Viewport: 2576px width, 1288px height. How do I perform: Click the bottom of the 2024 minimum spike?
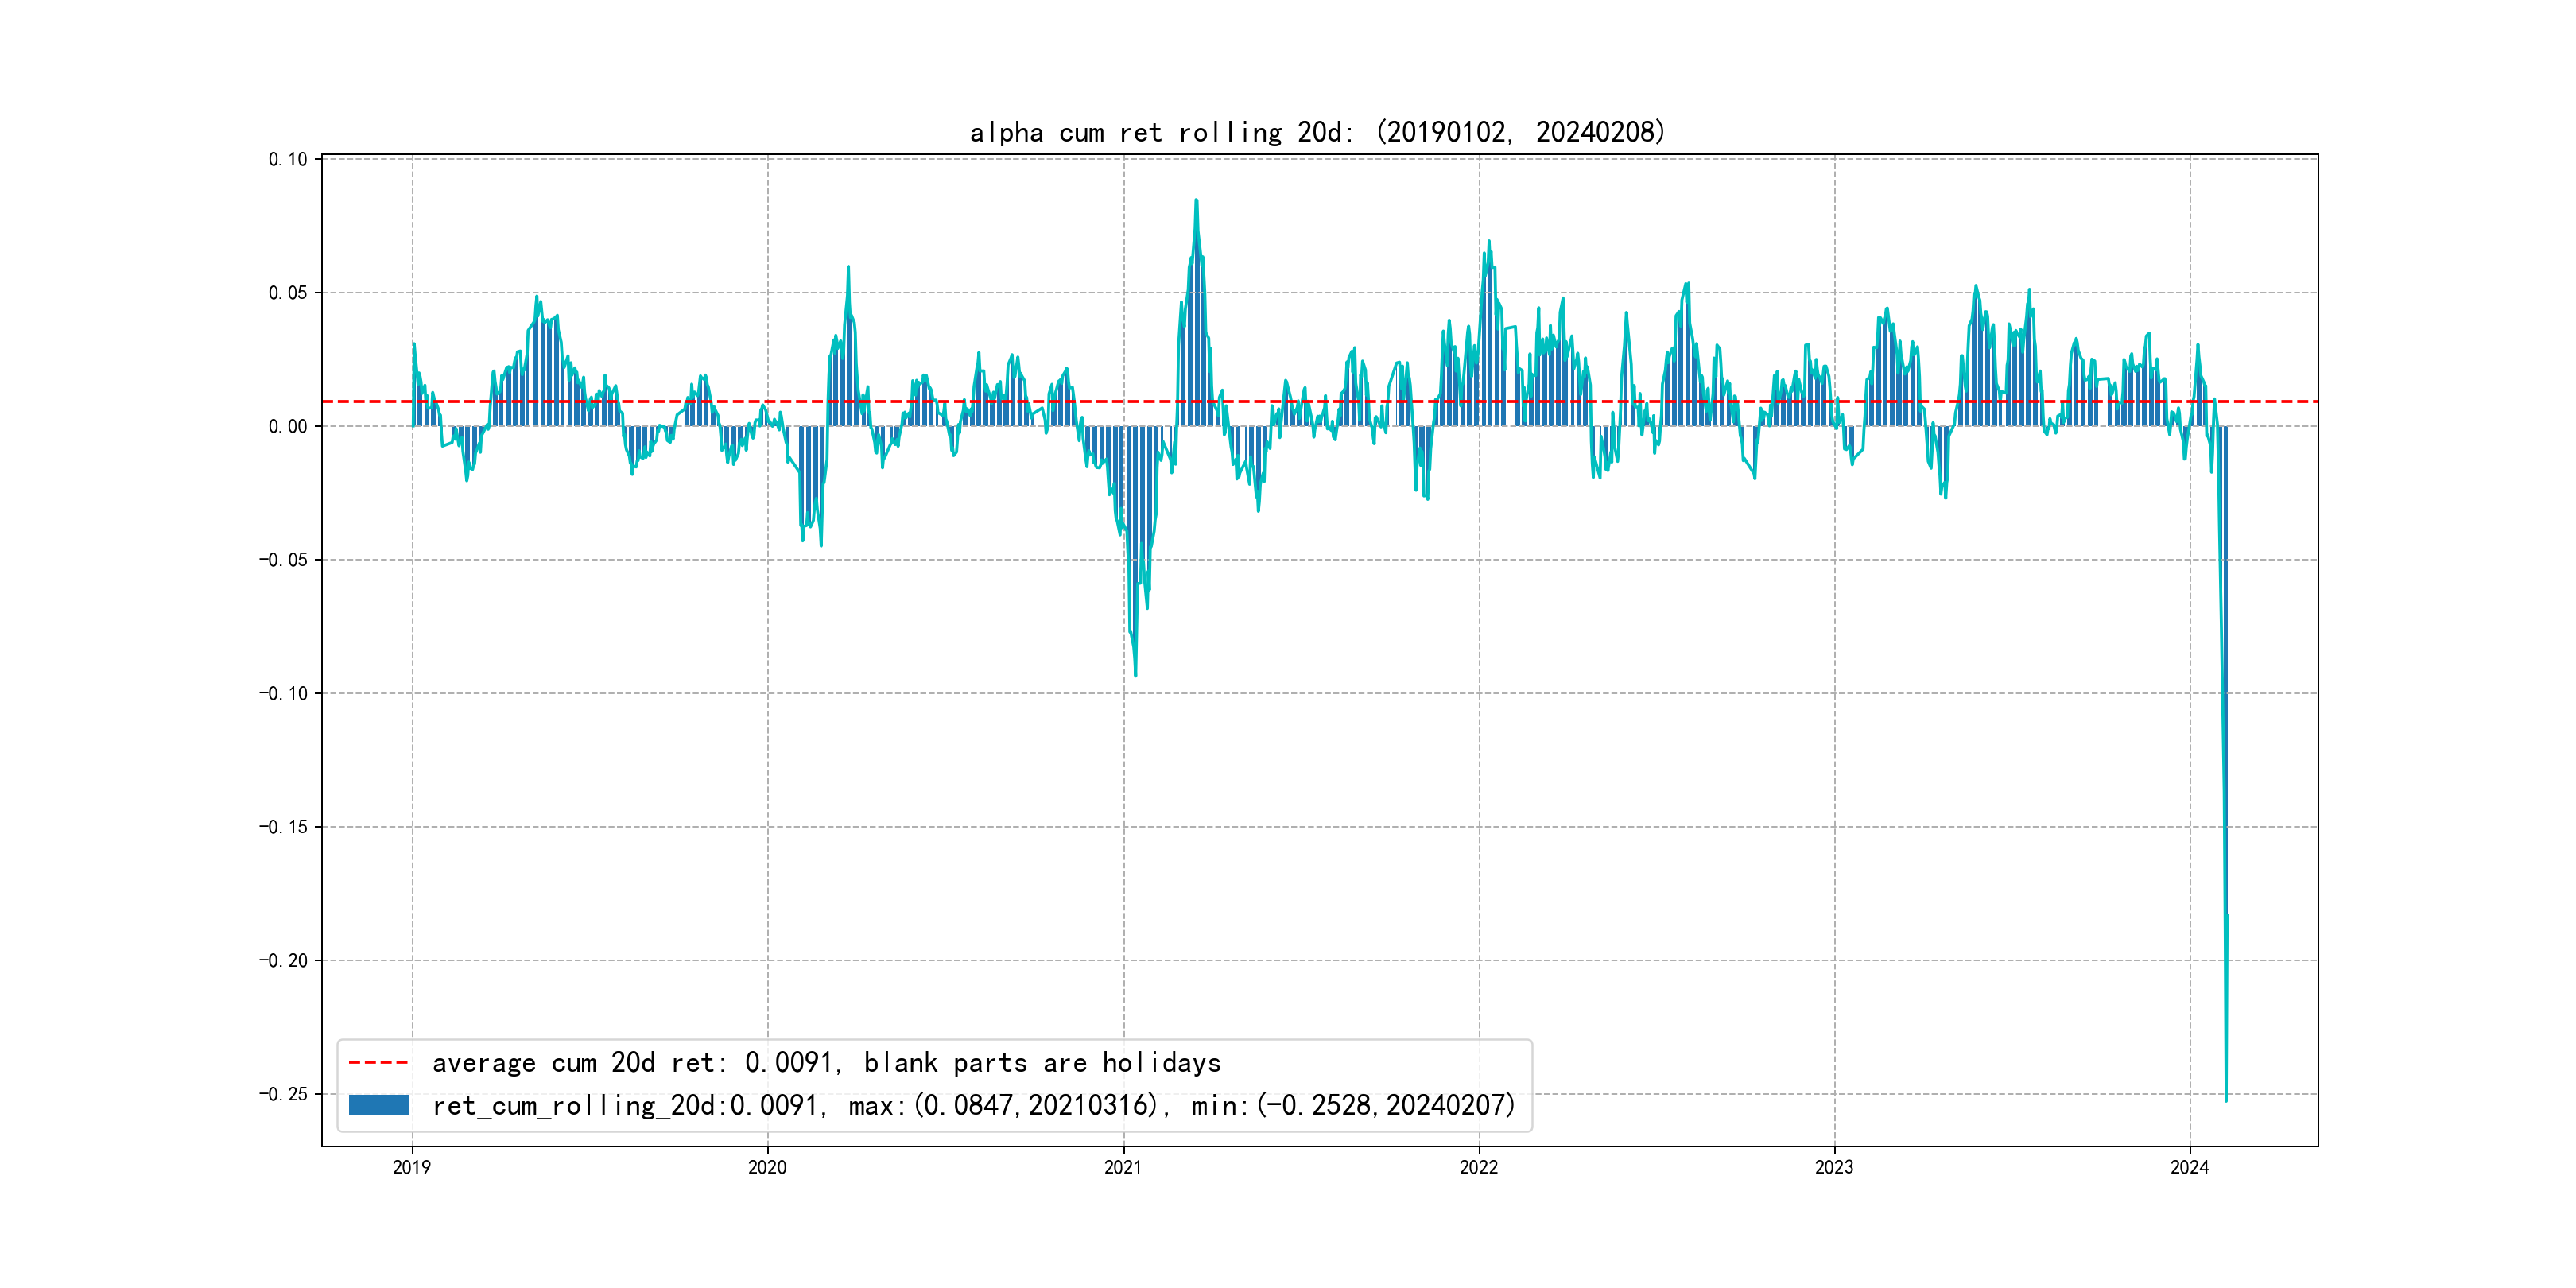tap(2226, 1100)
